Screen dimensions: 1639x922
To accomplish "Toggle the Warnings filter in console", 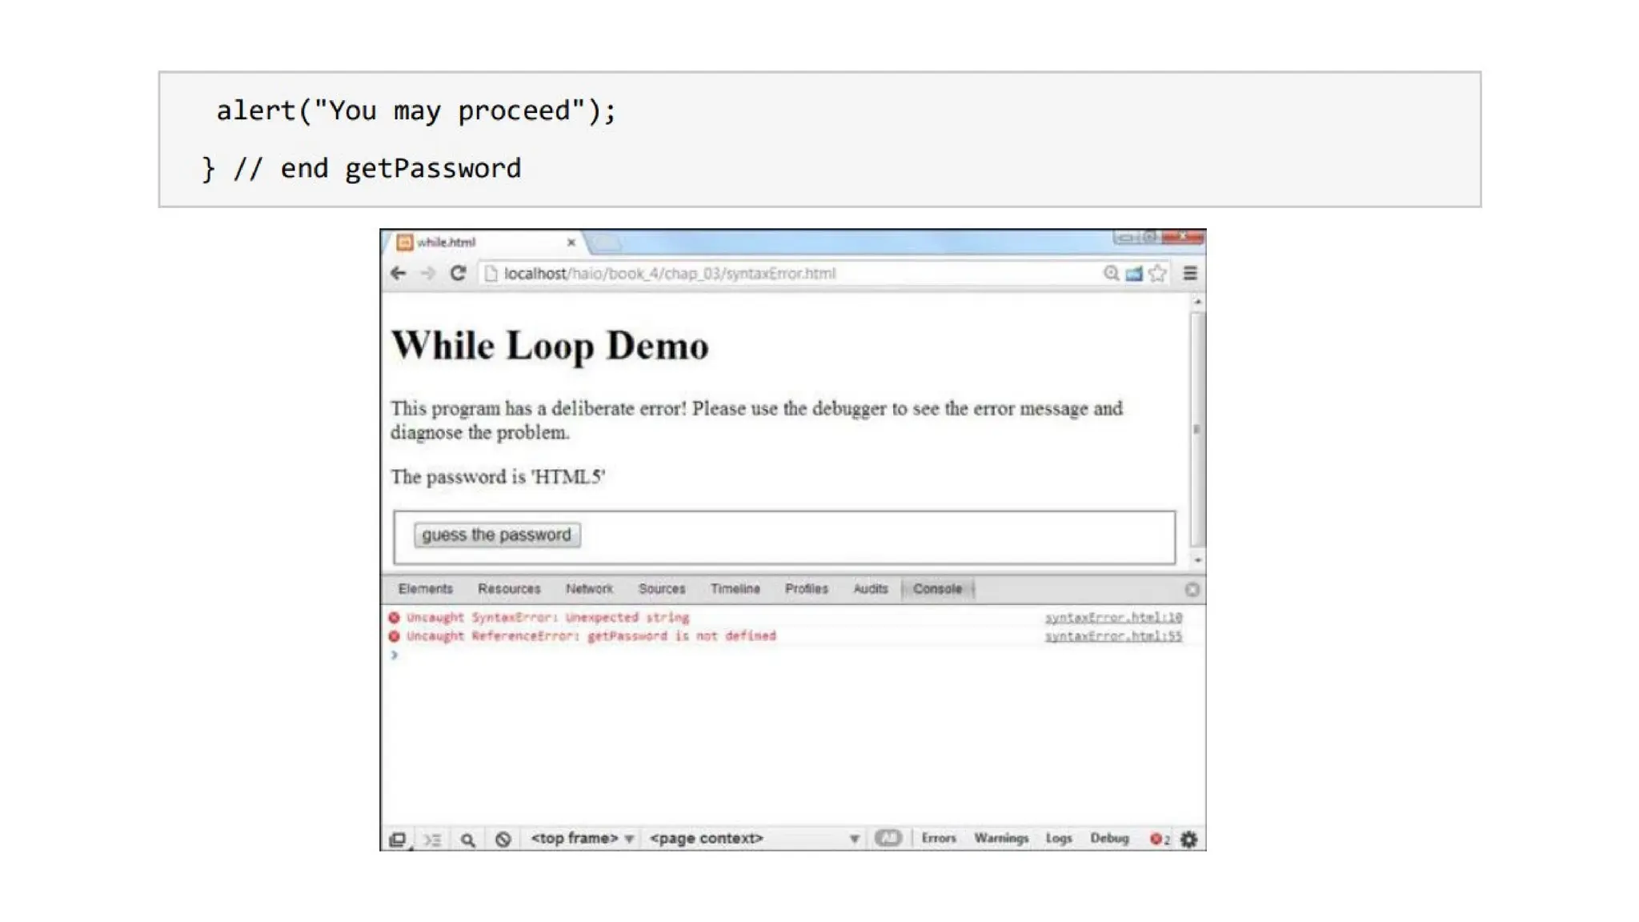I will pos(1001,838).
